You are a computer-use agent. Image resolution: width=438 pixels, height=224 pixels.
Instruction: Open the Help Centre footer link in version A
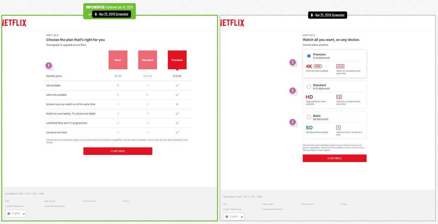50,201
